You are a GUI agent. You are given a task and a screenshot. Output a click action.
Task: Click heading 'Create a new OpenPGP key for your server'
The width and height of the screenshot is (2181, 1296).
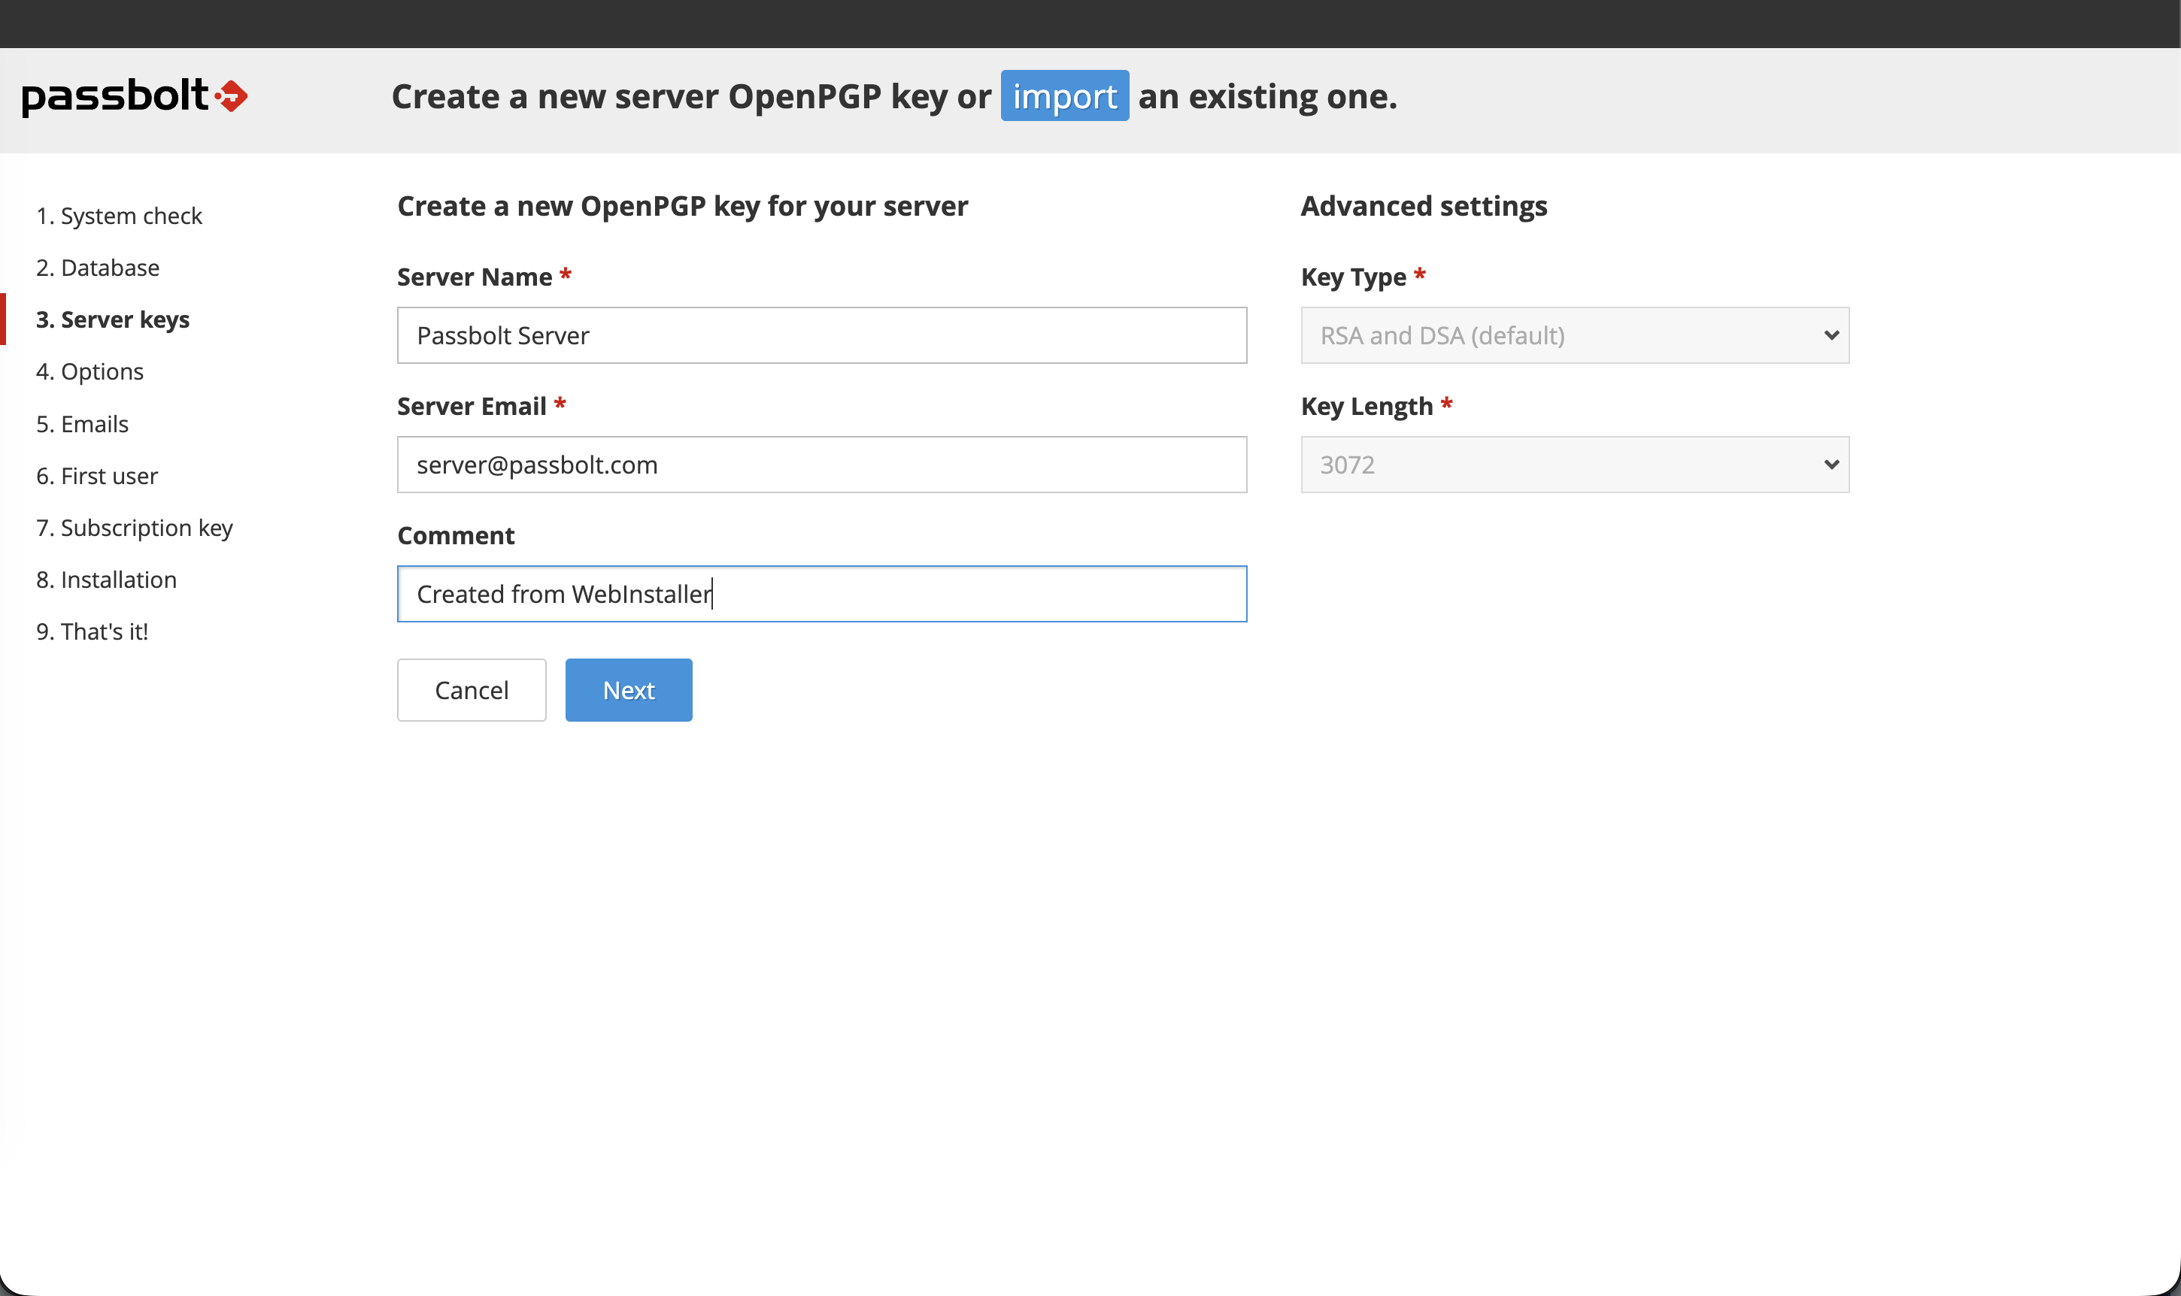click(x=682, y=206)
